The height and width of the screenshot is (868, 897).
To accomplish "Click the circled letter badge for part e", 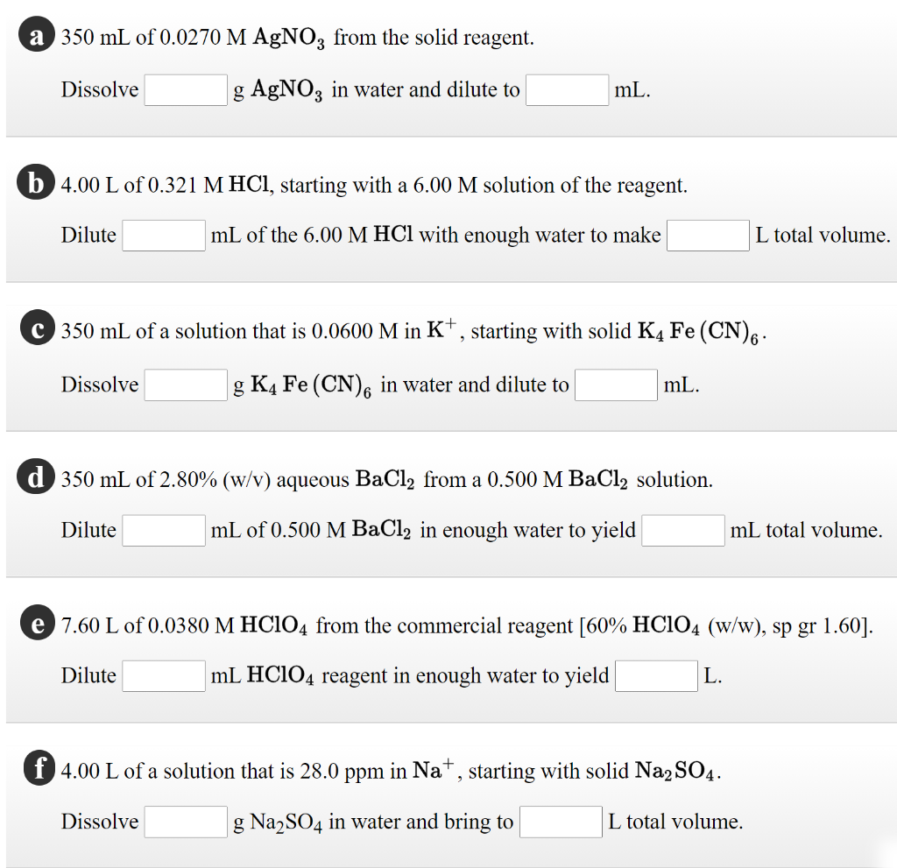I will pos(36,624).
